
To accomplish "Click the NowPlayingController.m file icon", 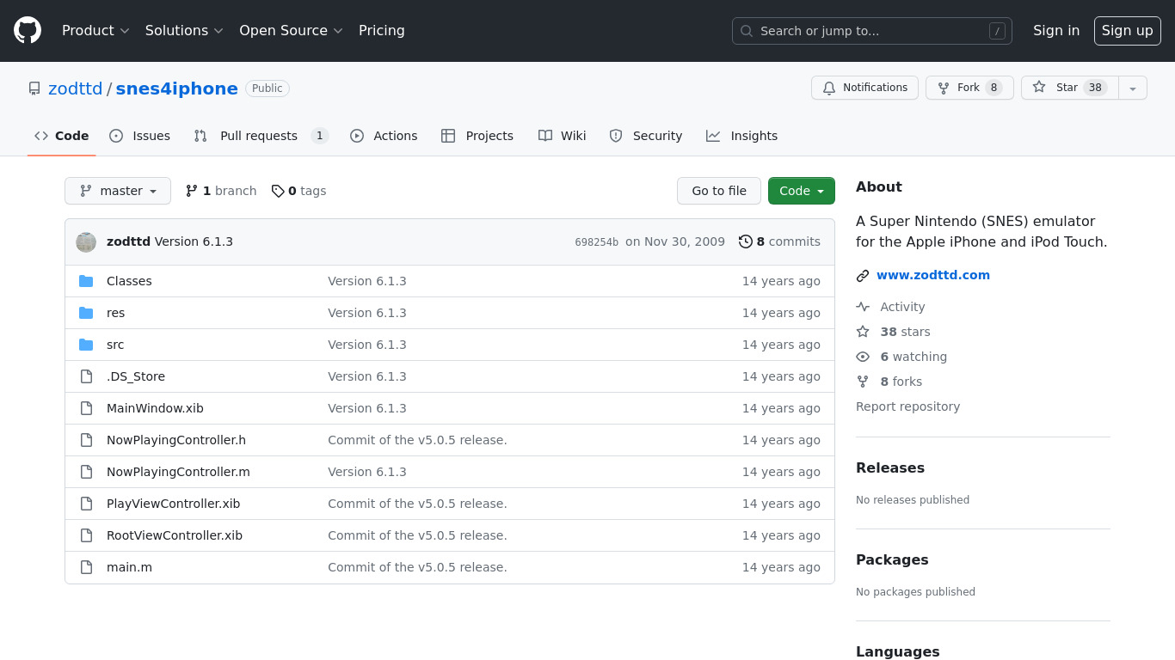I will click(86, 472).
